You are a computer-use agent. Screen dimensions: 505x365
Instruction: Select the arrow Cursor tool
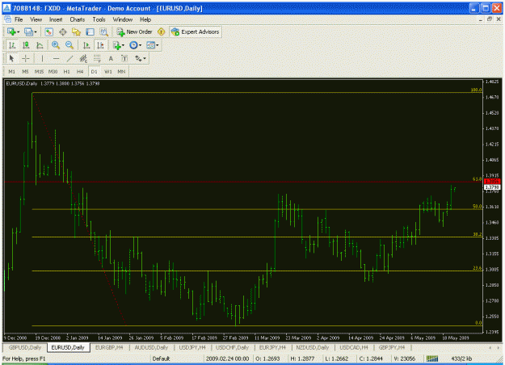click(11, 59)
